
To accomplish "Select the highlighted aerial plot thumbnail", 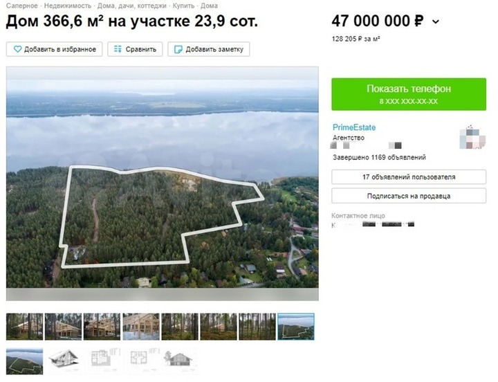I will (296, 327).
